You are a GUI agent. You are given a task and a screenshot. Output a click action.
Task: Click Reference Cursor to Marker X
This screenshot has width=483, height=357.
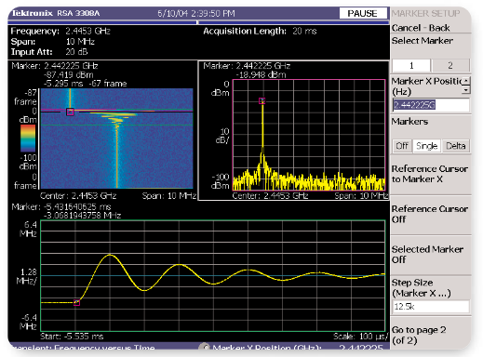click(430, 174)
